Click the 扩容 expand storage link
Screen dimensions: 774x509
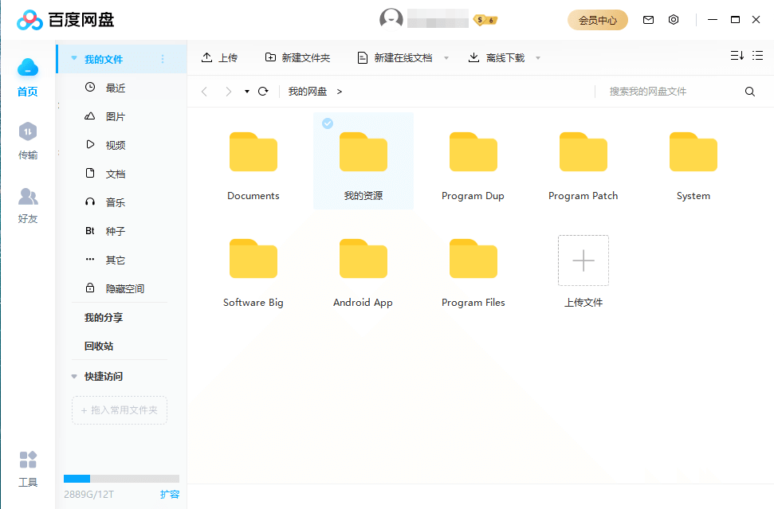[x=170, y=494]
